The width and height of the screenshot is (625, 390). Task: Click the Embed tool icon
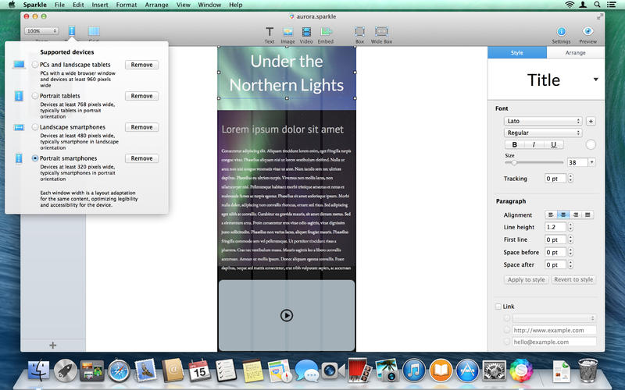(x=325, y=32)
